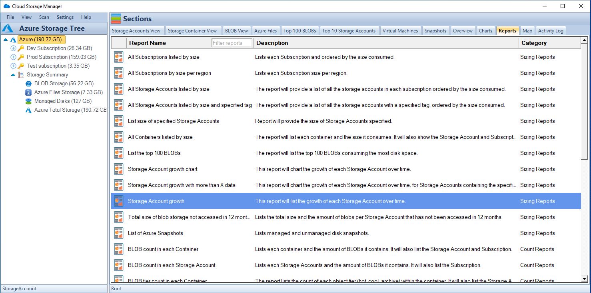
Task: Sort by the Category column header
Action: (534, 43)
